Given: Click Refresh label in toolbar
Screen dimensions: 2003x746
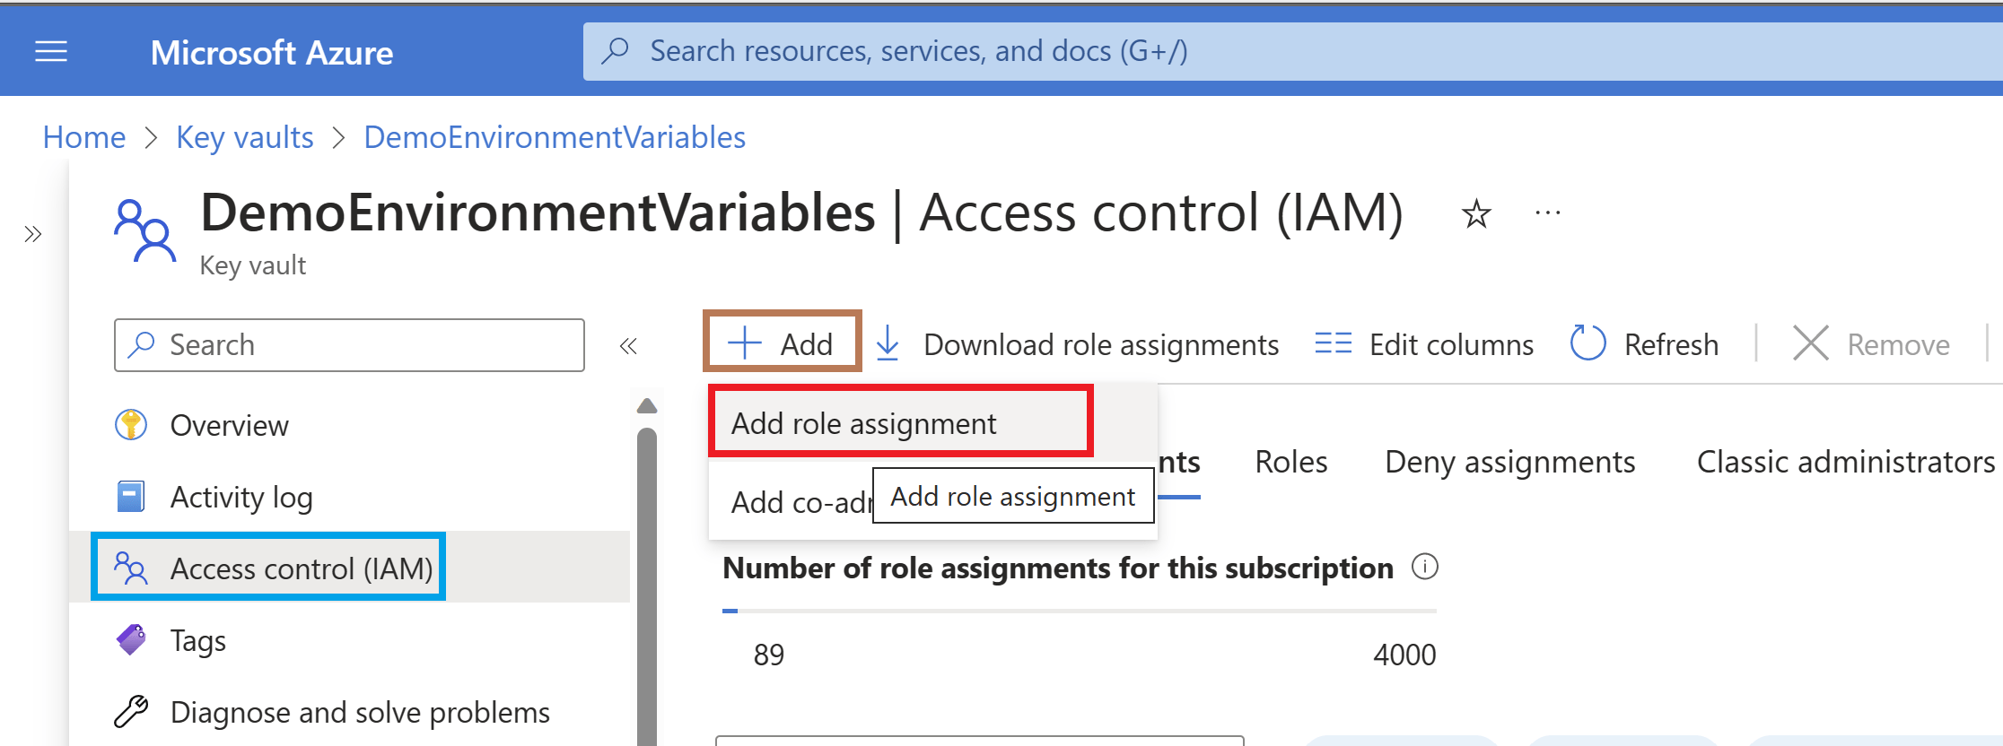Looking at the screenshot, I should point(1671,344).
